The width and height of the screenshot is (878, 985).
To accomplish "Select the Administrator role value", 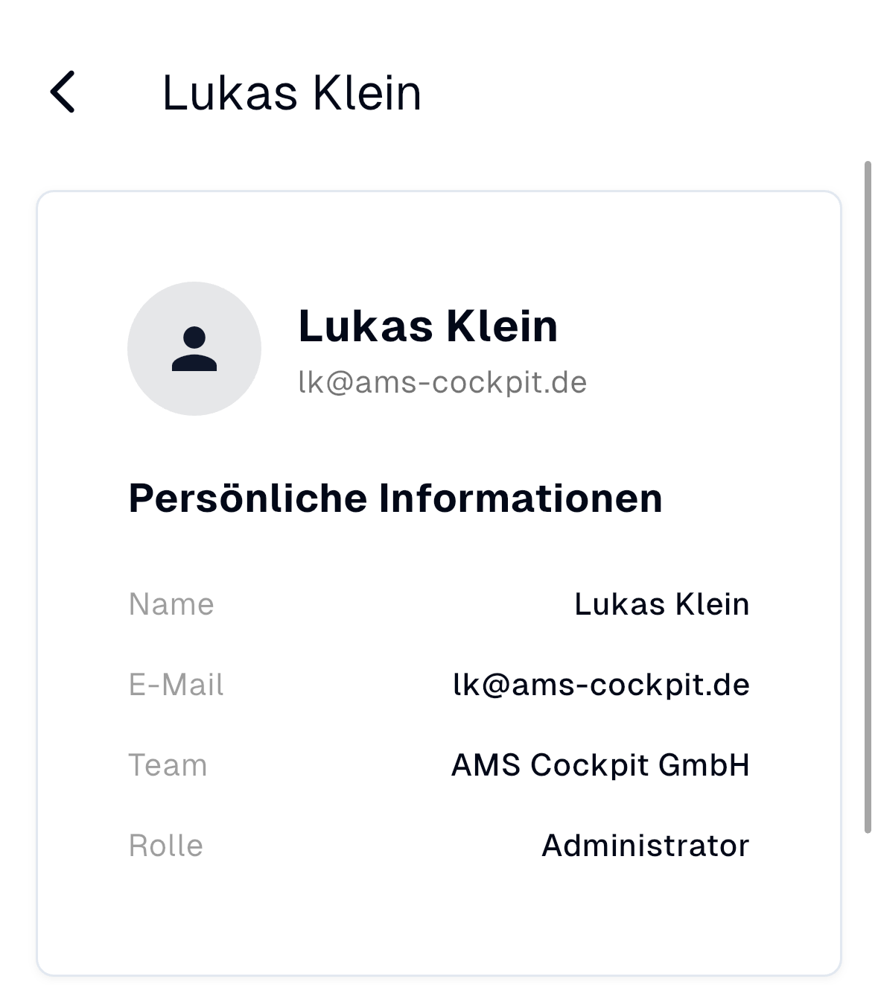I will (x=645, y=846).
